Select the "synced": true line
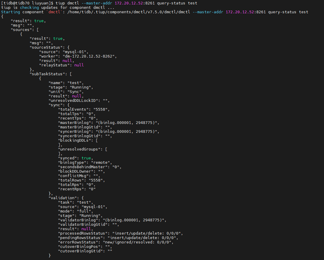 coord(76,158)
